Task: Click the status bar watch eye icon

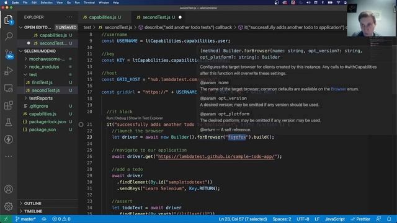Action: [x=44, y=219]
